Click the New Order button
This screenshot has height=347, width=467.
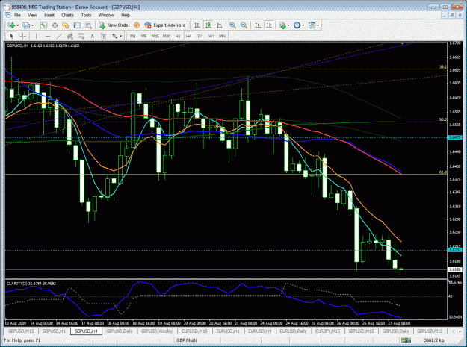pyautogui.click(x=114, y=25)
